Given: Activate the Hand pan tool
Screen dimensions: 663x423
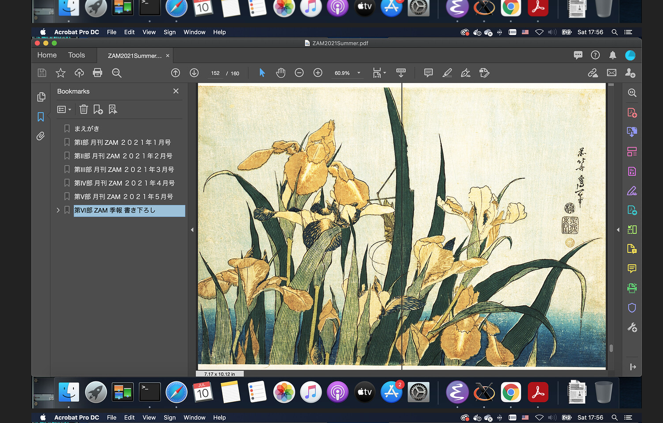Looking at the screenshot, I should (280, 73).
